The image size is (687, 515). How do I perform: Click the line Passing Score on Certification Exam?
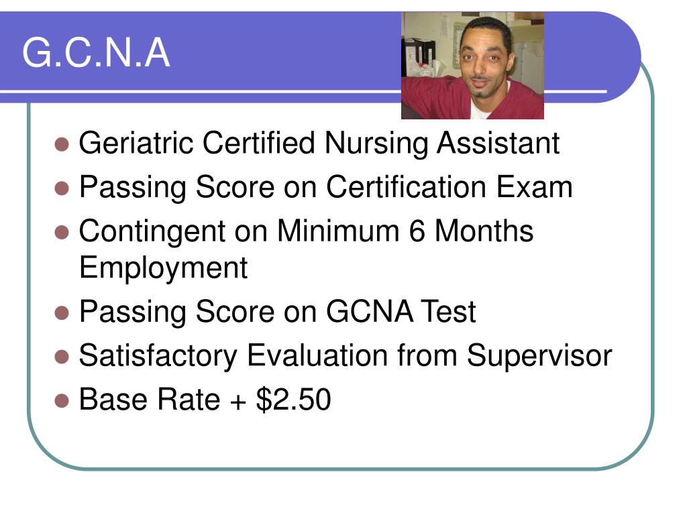(325, 188)
